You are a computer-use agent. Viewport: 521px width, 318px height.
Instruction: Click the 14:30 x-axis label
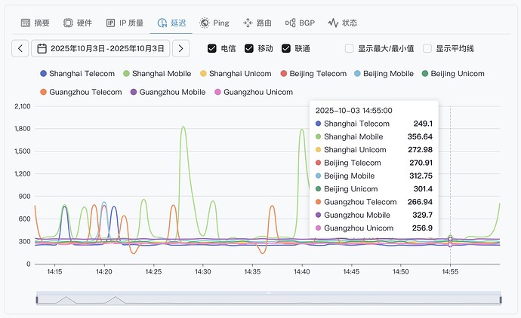202,271
